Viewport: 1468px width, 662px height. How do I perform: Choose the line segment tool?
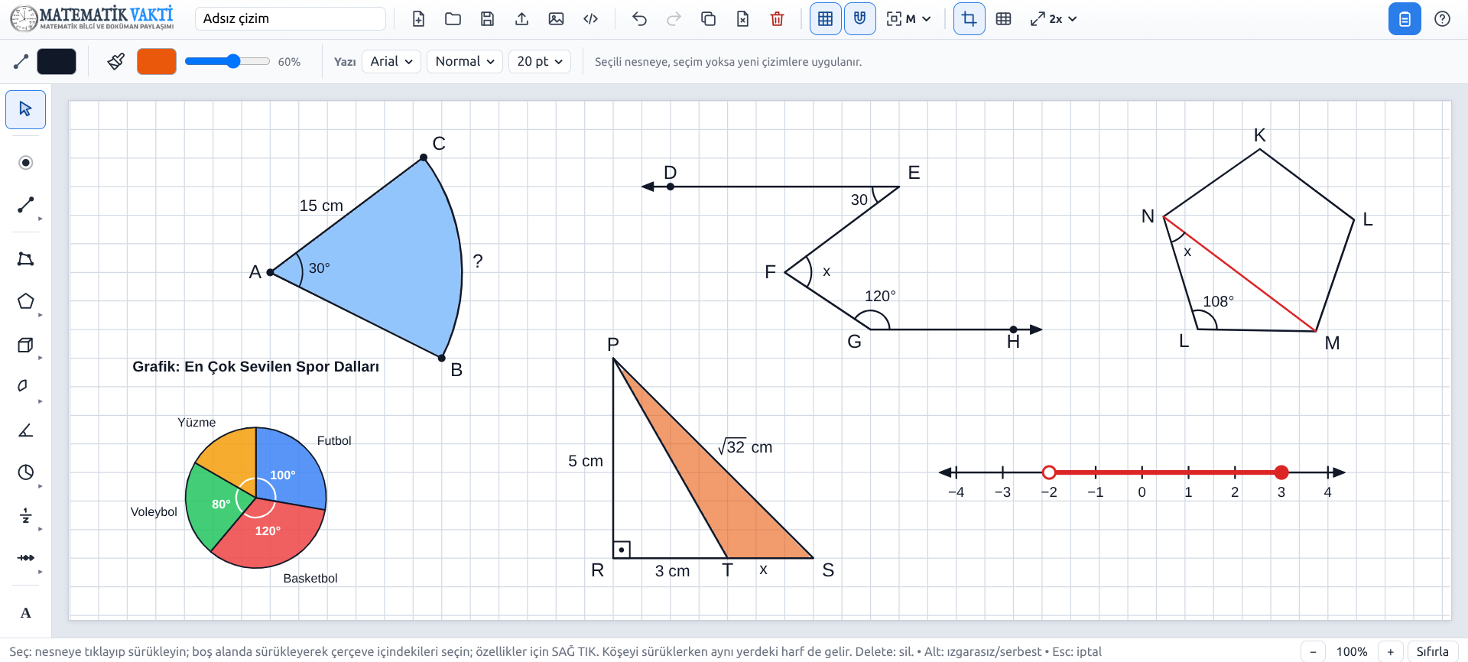[x=25, y=205]
